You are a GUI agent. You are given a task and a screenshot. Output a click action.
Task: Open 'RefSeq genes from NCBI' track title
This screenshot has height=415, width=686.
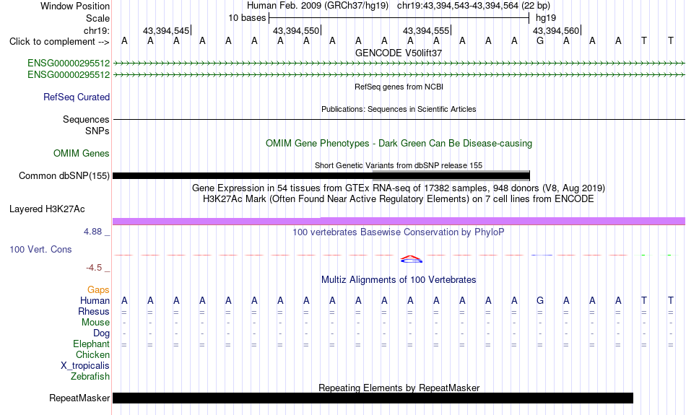(x=399, y=87)
